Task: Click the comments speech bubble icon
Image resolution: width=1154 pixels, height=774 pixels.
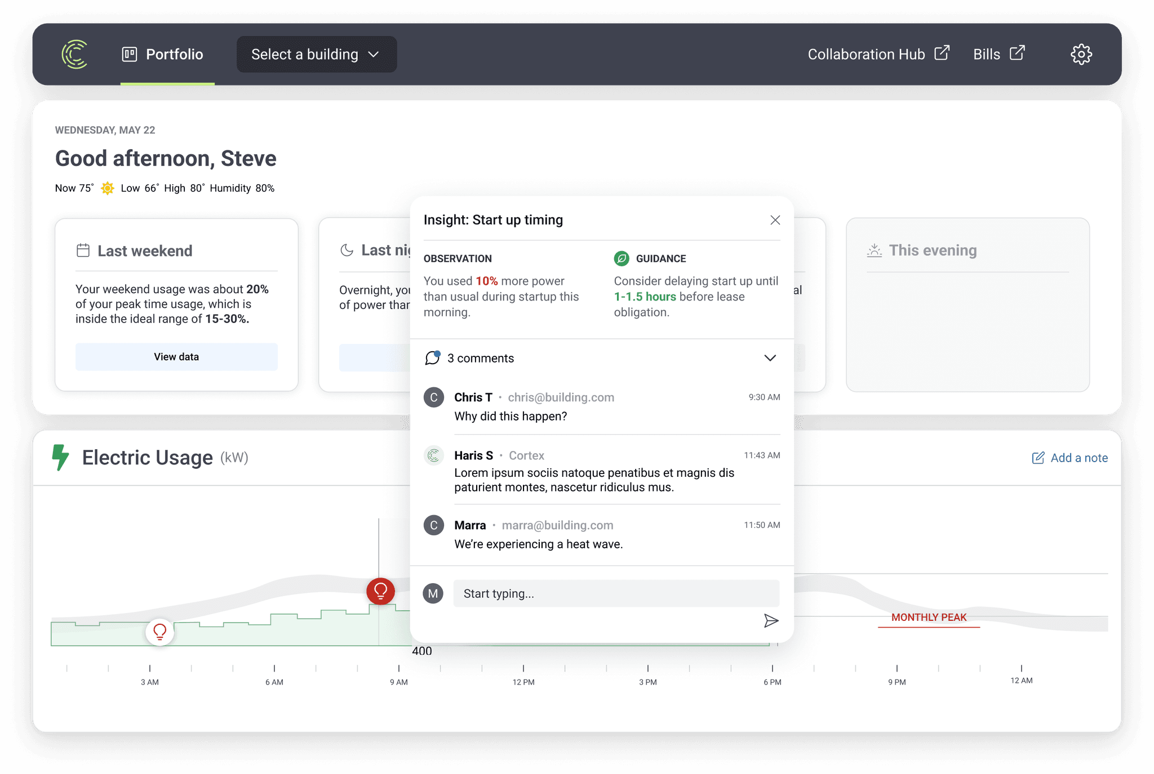Action: [x=433, y=358]
